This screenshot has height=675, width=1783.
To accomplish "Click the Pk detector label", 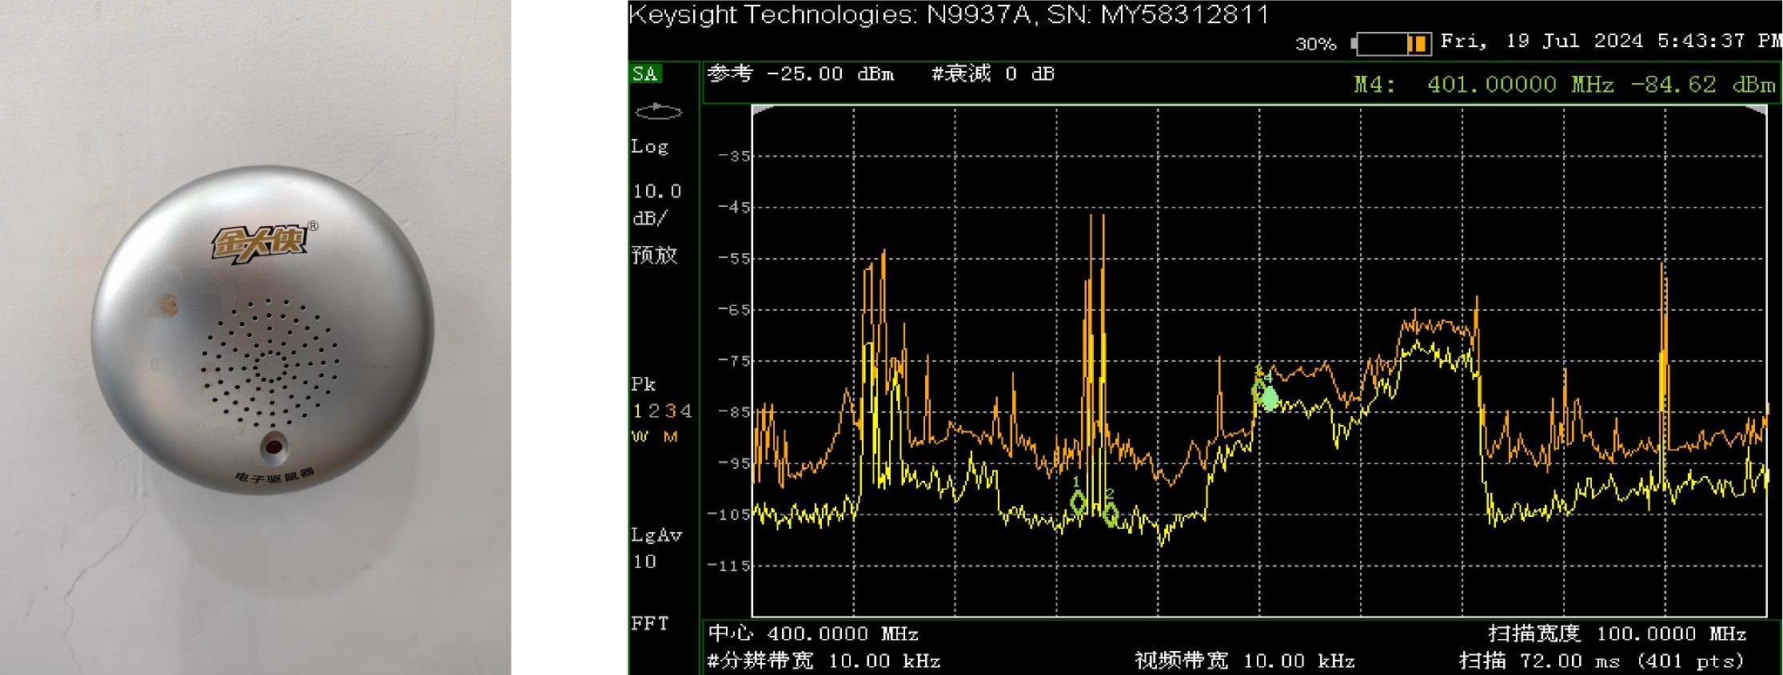I will (x=644, y=384).
